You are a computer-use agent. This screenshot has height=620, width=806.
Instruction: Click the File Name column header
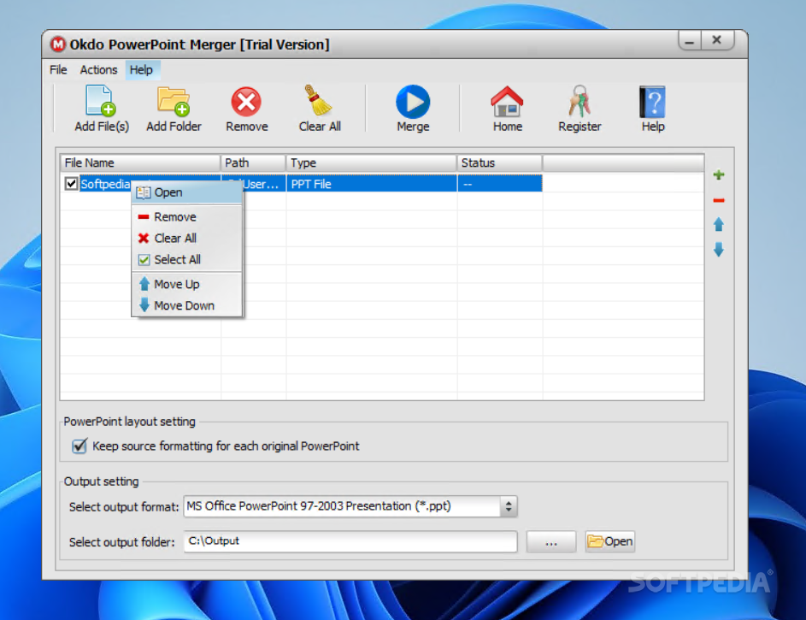140,163
